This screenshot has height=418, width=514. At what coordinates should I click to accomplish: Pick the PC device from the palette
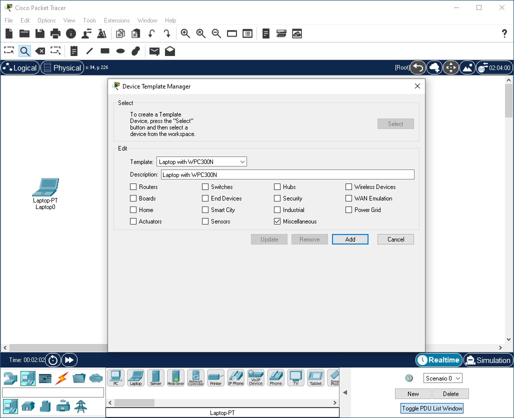(x=115, y=377)
